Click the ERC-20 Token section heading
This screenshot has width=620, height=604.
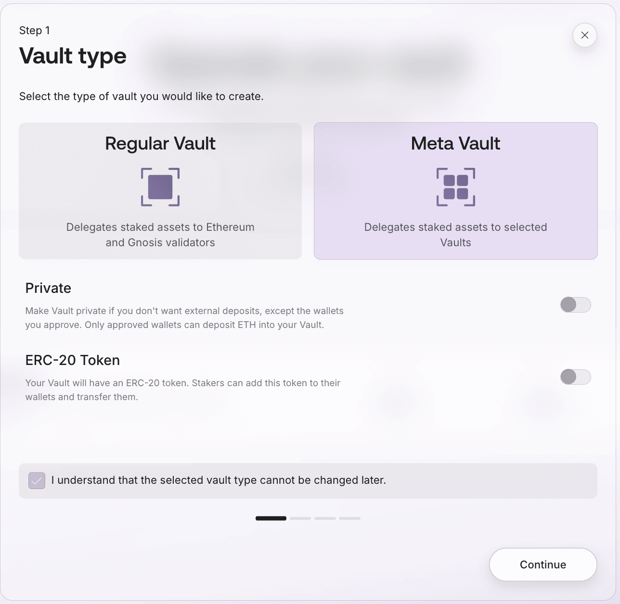point(72,360)
